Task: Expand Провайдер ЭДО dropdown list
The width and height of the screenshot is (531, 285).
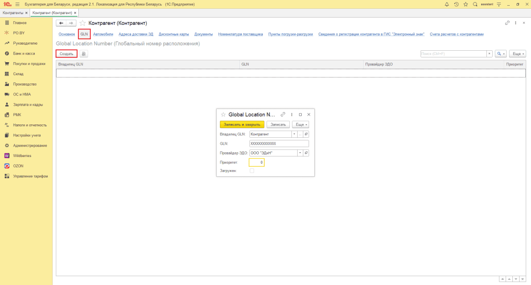Action: click(x=300, y=153)
